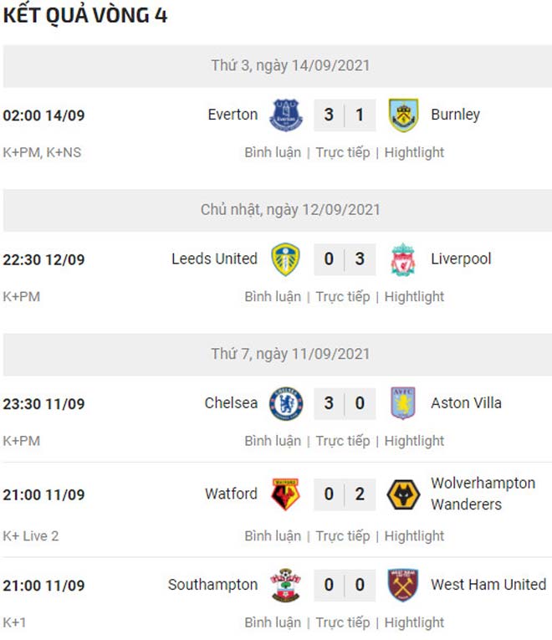Click the Southampton club crest
552x640 pixels.
[285, 585]
